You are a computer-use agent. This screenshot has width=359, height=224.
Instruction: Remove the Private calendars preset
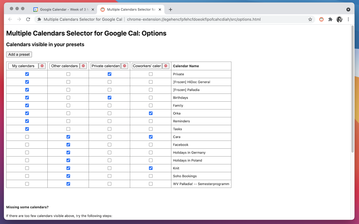coord(125,66)
